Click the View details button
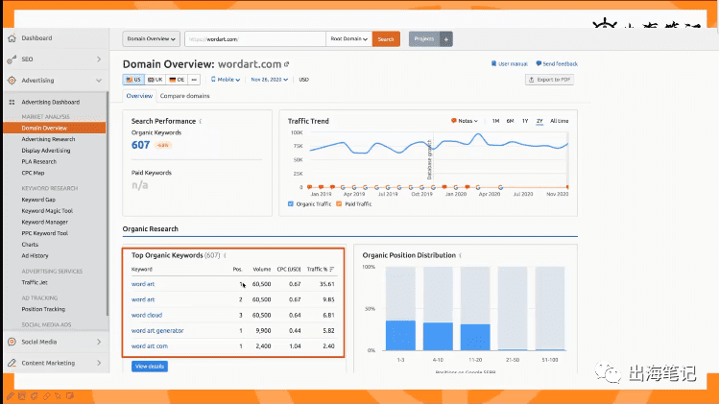 coord(150,367)
